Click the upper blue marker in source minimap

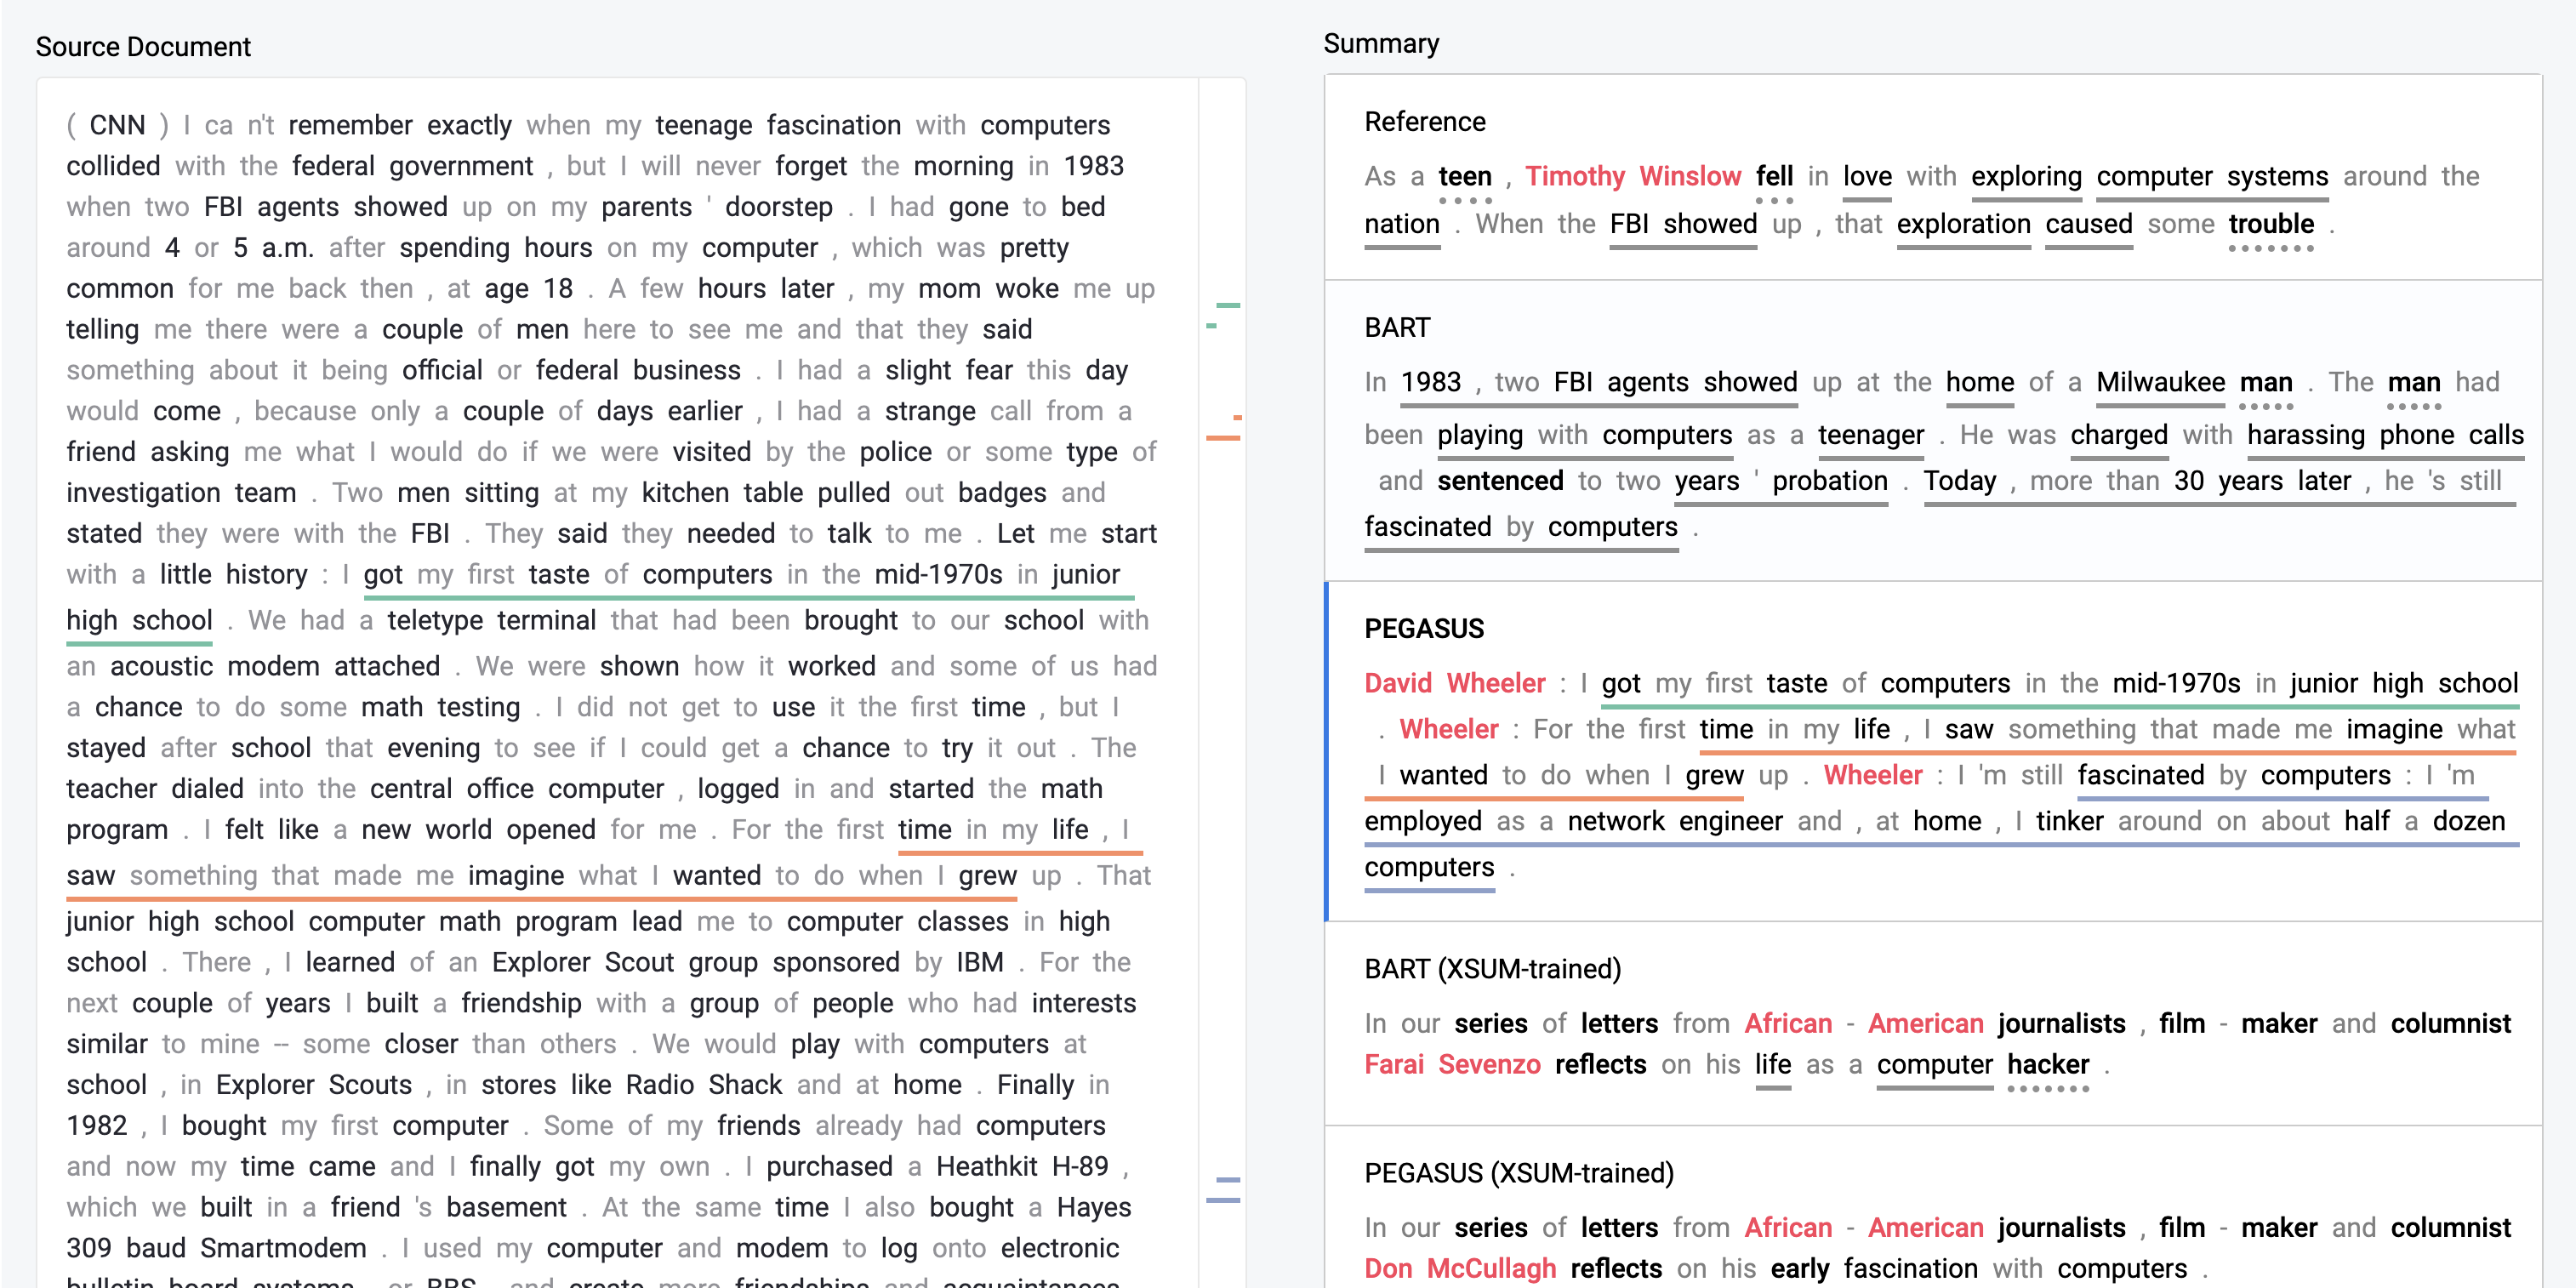tap(1228, 1181)
